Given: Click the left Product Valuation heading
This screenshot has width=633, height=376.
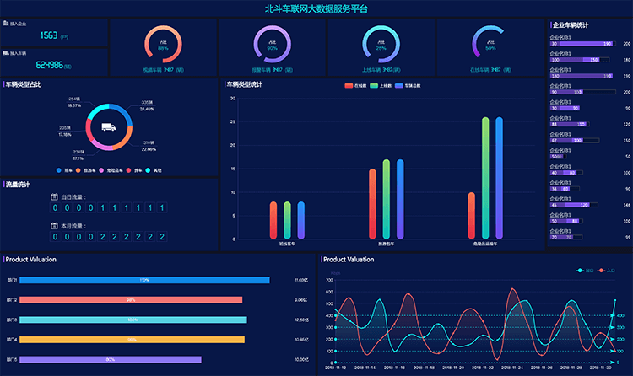Looking at the screenshot, I should (30, 260).
